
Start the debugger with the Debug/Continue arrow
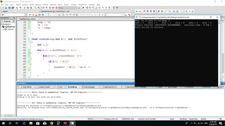pos(83,8)
